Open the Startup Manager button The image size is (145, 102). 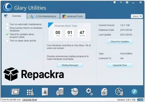click(70, 65)
